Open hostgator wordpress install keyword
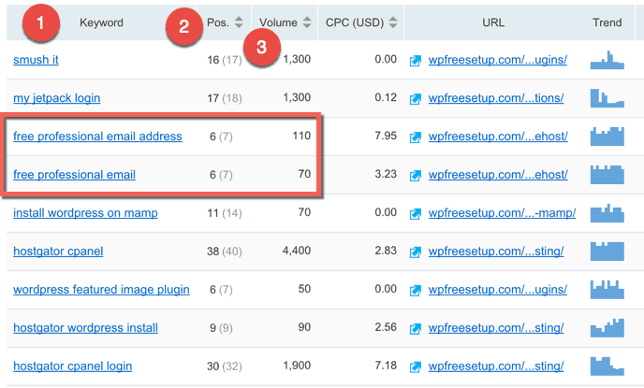 coord(85,328)
